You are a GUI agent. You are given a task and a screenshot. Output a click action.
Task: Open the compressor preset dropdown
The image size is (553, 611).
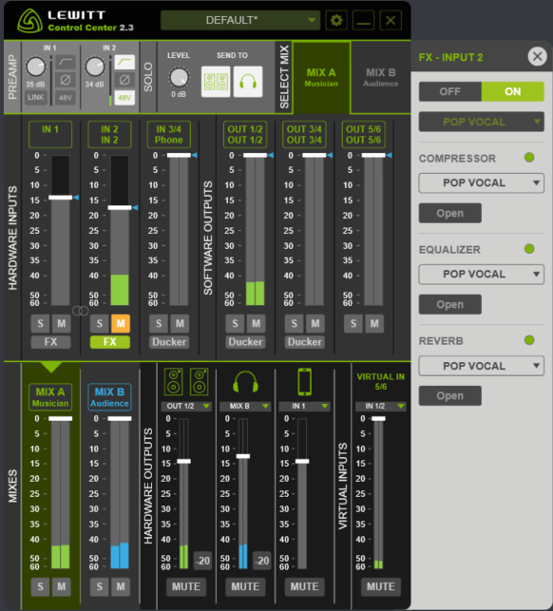point(482,182)
